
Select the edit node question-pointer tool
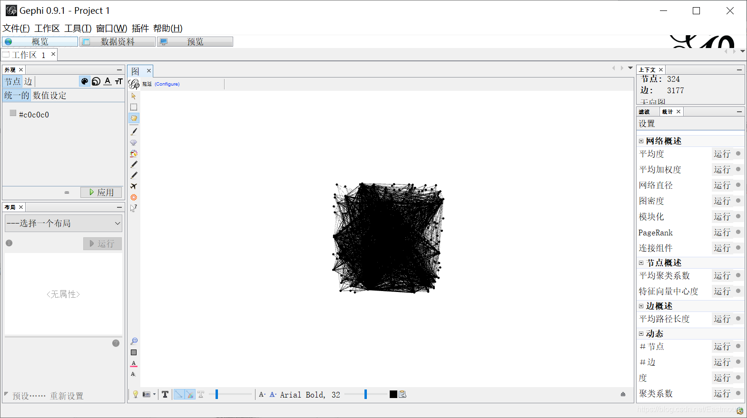[x=134, y=208]
